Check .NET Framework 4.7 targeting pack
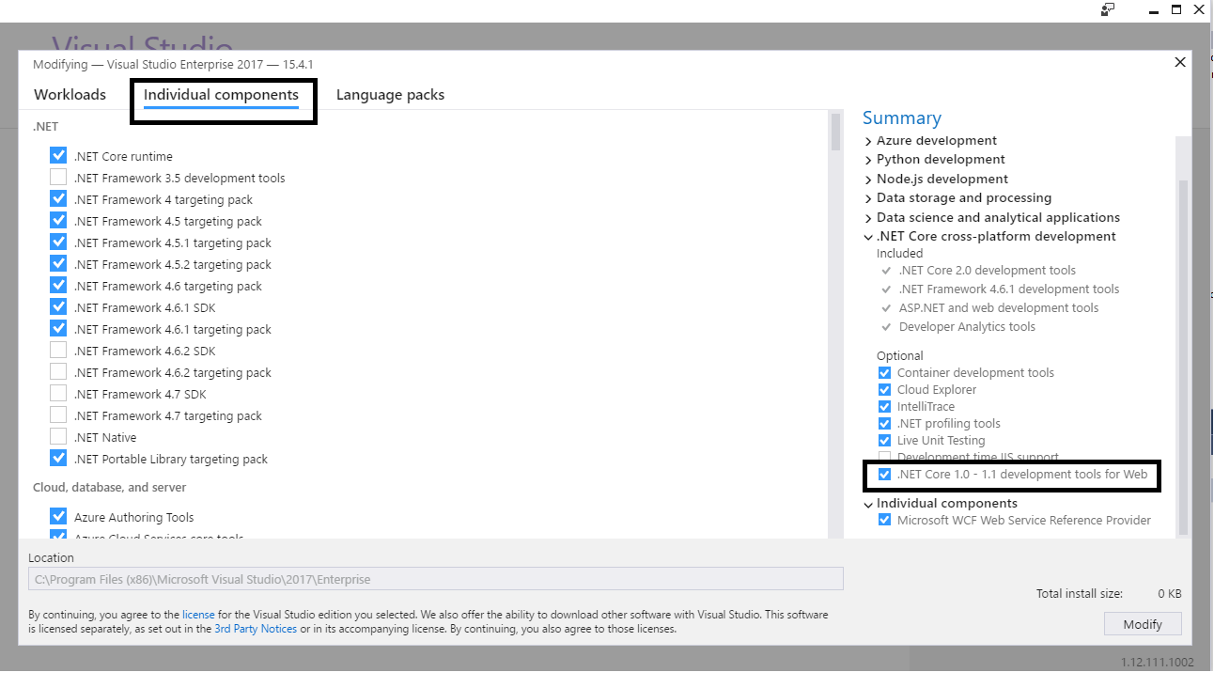This screenshot has height=688, width=1214. point(58,415)
